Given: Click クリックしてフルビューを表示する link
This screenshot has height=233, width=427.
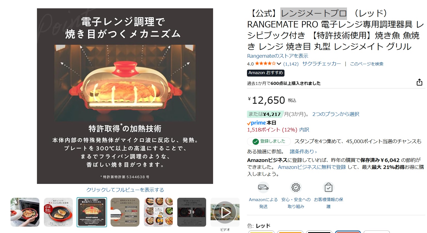Looking at the screenshot, I should pyautogui.click(x=125, y=190).
